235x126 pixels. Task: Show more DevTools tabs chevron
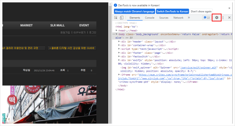(x=189, y=18)
